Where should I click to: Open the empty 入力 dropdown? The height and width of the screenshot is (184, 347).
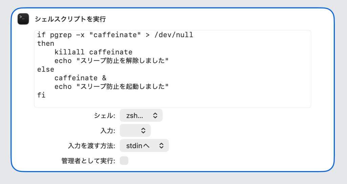click(x=135, y=131)
